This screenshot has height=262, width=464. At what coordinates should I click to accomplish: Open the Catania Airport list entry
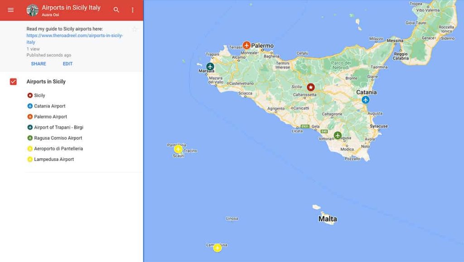50,106
